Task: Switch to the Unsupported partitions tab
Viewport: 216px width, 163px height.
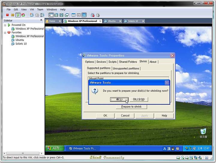Action: tap(126, 69)
